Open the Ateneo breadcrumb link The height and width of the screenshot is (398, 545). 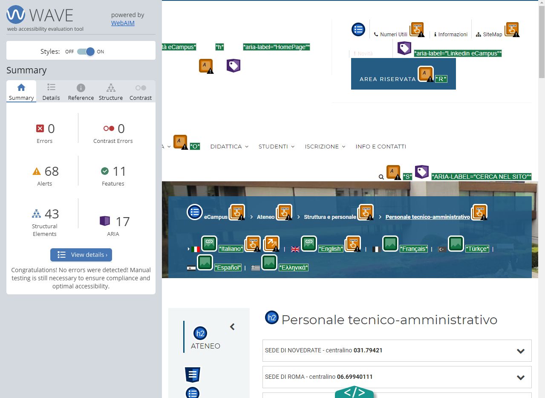point(266,217)
